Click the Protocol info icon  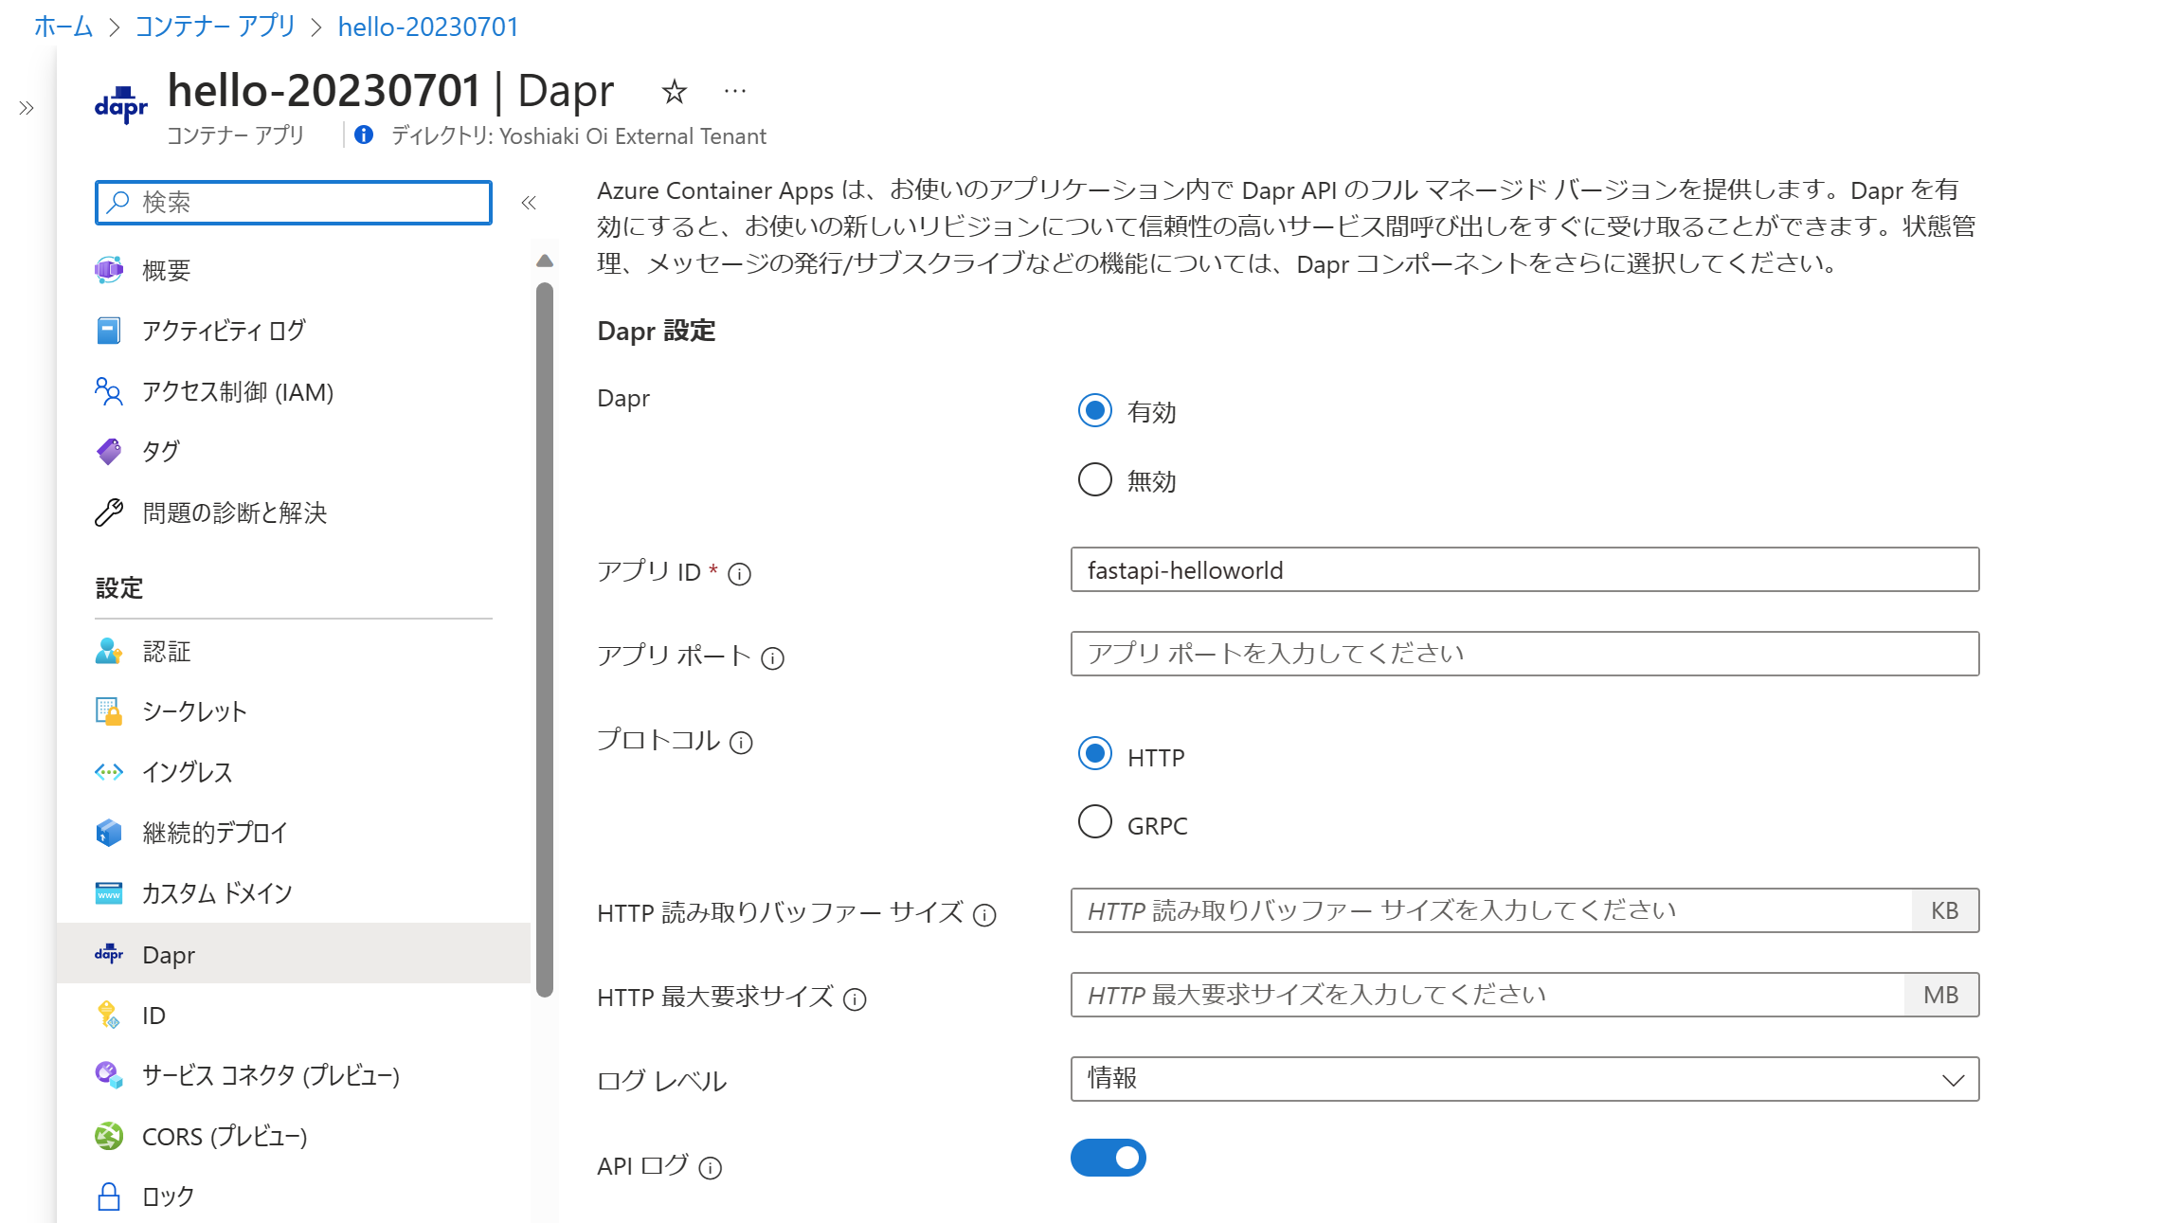tap(741, 743)
